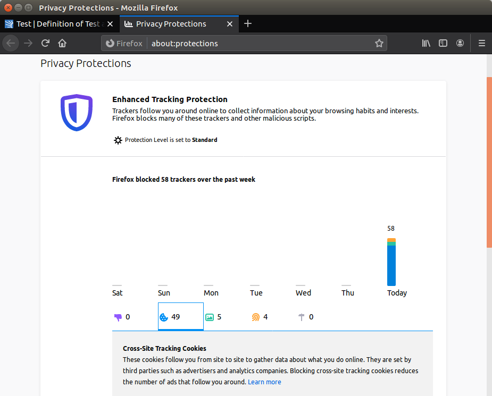492x396 pixels.
Task: Click the Firefox Account icon
Action: coord(460,43)
